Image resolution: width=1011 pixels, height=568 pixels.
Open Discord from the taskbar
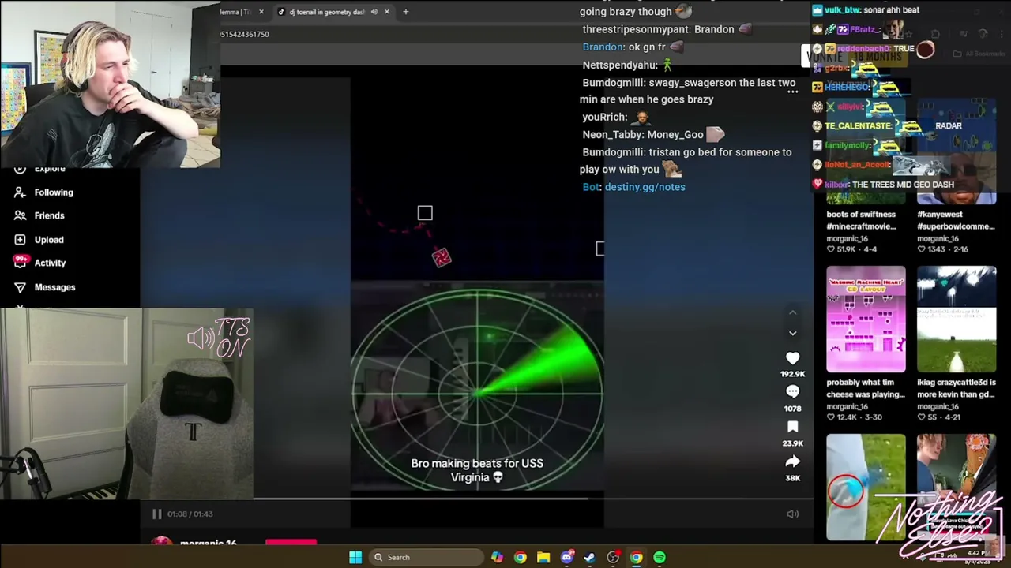point(566,558)
